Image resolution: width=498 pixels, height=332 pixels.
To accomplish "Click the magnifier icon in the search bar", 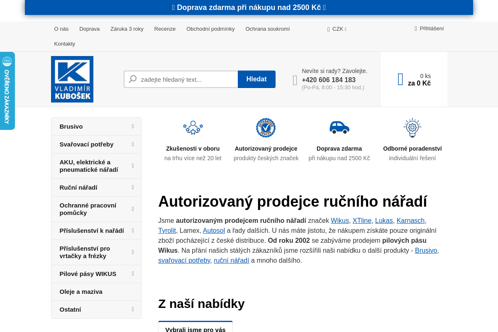I will [x=133, y=79].
